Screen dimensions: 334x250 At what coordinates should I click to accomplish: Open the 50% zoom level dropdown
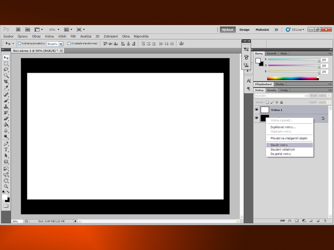(x=54, y=29)
